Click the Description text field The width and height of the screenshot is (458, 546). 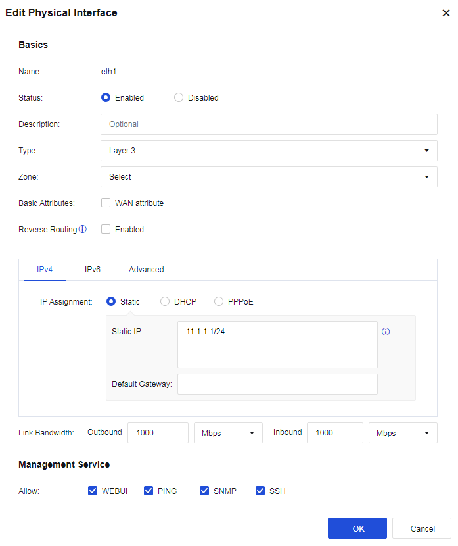tap(269, 124)
